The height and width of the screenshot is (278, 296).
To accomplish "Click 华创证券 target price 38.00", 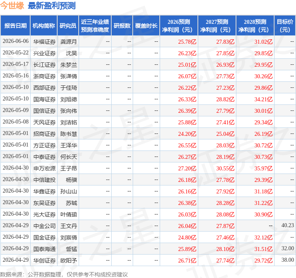I will coord(288,260).
